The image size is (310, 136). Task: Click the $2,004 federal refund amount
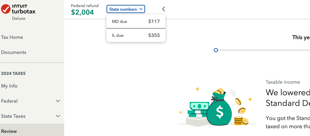tap(83, 12)
